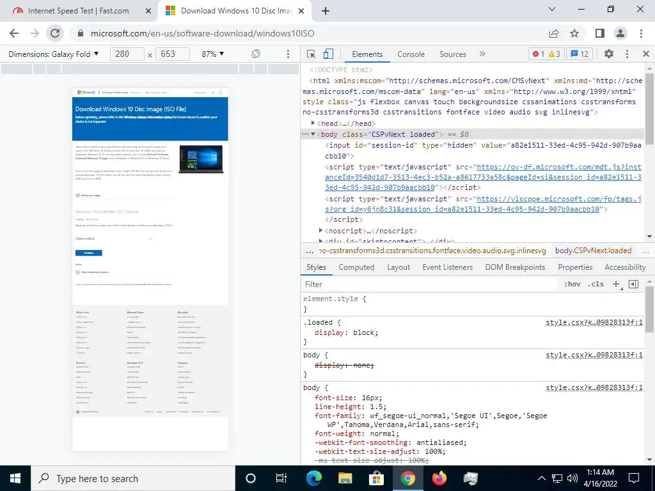Click the browser forward arrow
655x491 pixels.
(x=35, y=33)
